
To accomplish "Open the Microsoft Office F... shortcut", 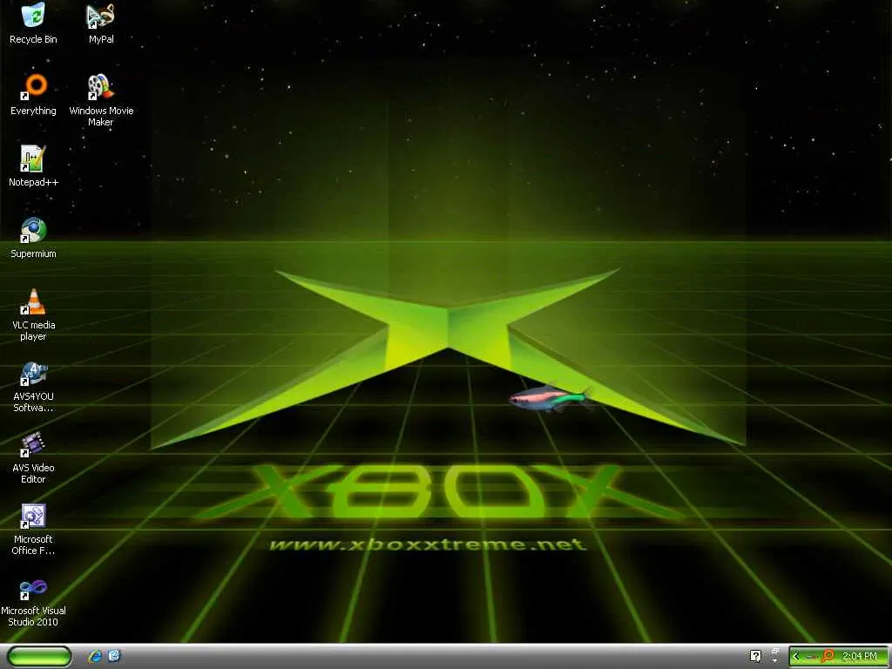I will point(33,529).
